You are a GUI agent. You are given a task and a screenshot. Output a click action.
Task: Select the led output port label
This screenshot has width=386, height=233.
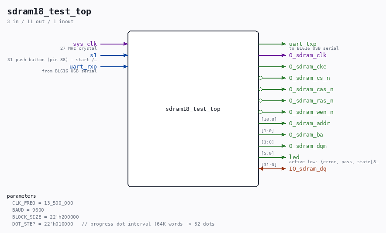coord(294,157)
